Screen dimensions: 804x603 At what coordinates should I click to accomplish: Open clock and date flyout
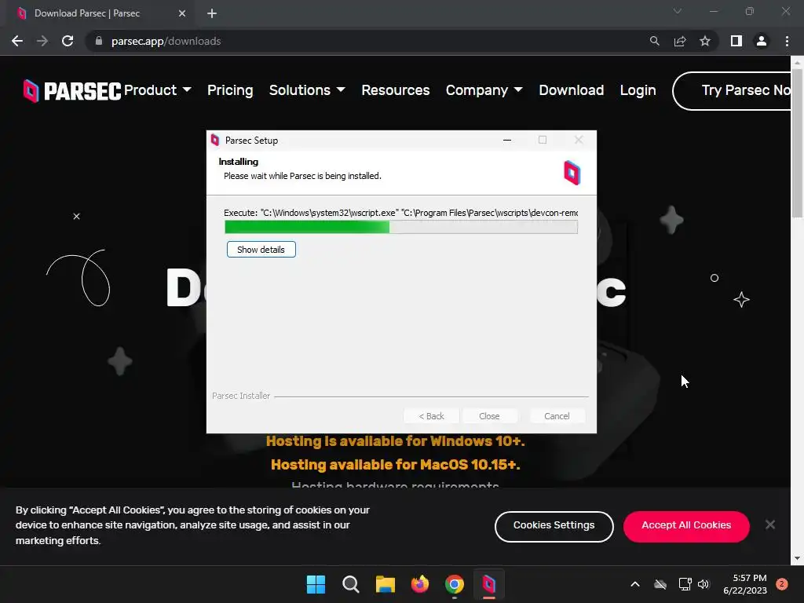pos(744,584)
